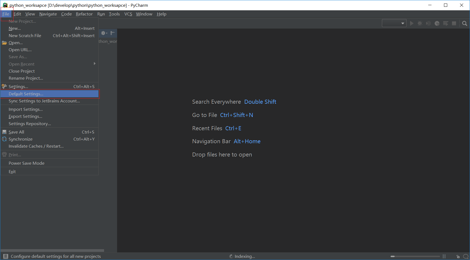Click the Open folder icon in menu
Image resolution: width=470 pixels, height=260 pixels.
point(4,43)
